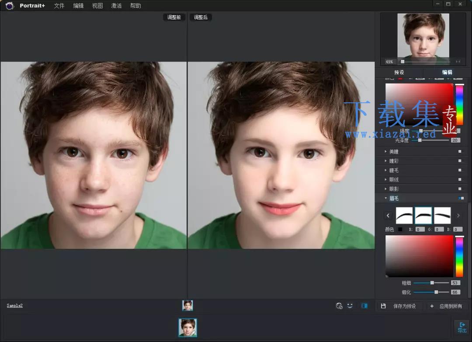
Task: Disable the 眉毛 effect toggle
Action: click(461, 198)
